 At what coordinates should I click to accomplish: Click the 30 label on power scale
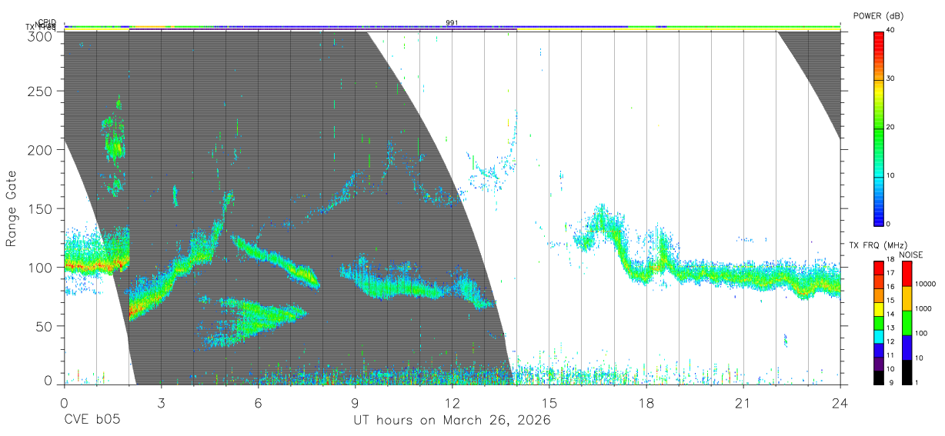(890, 78)
